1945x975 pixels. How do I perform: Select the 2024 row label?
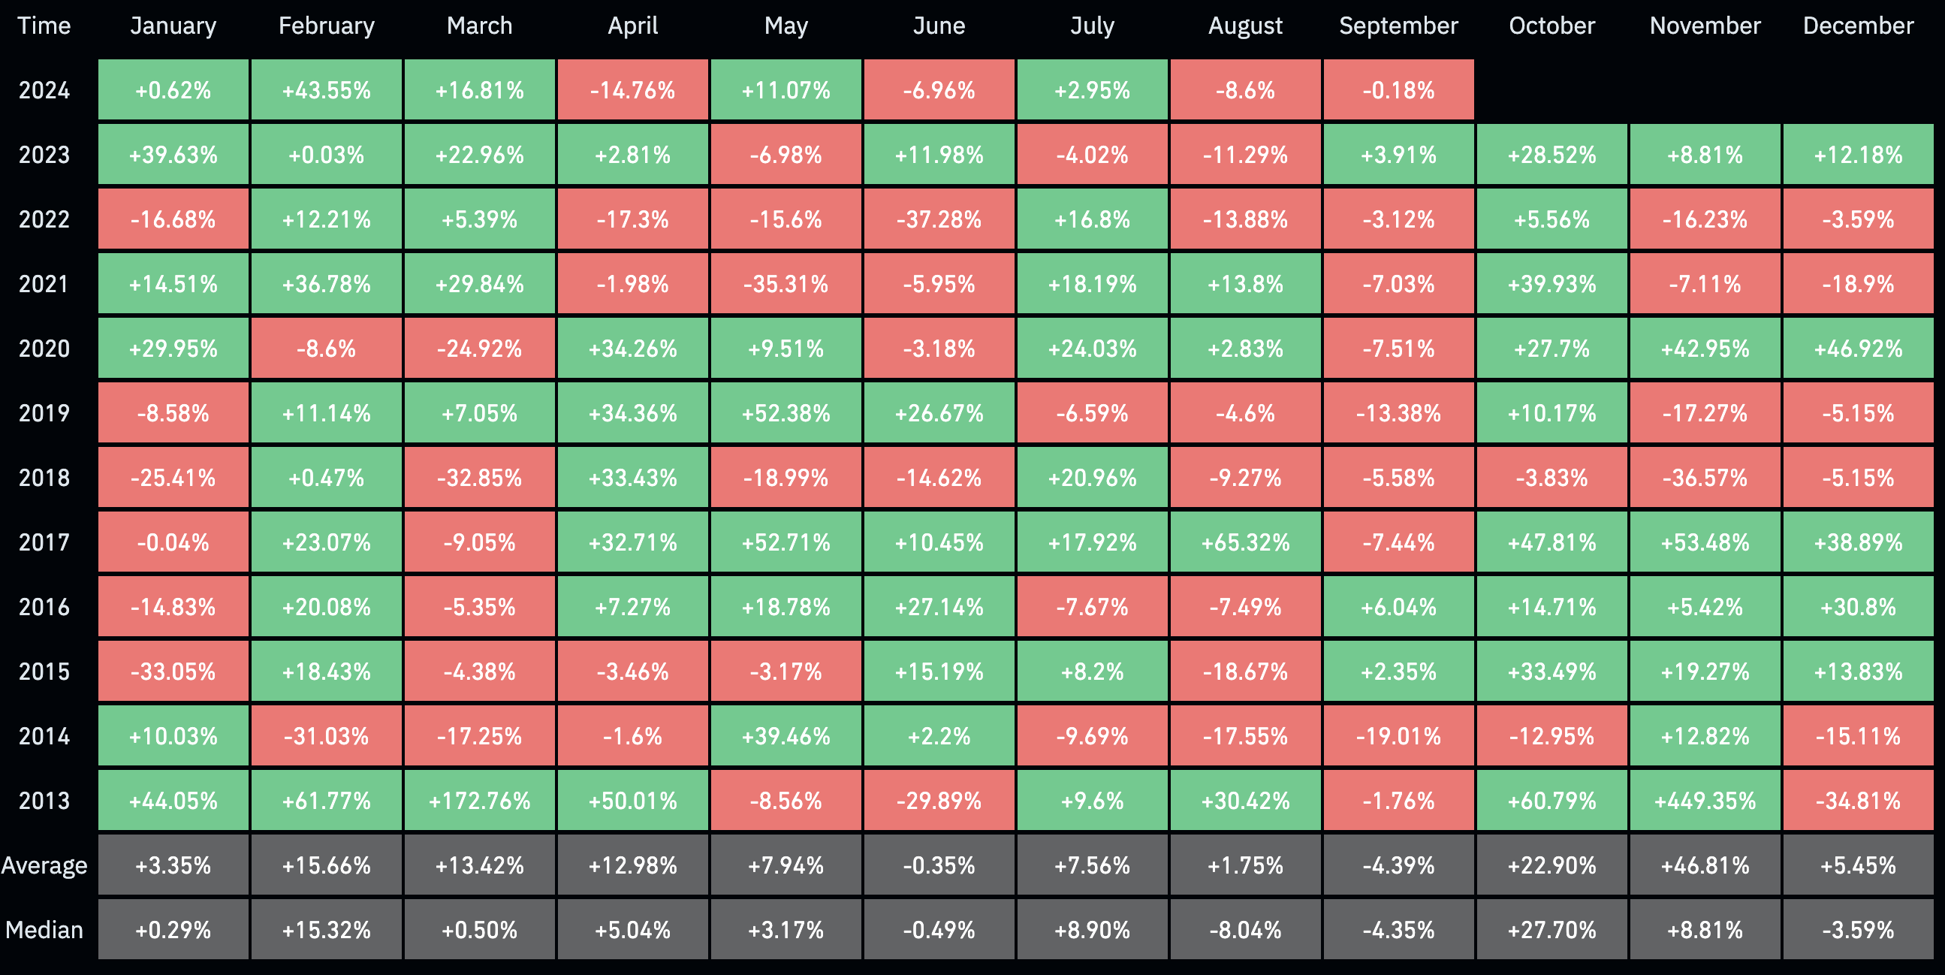[44, 91]
